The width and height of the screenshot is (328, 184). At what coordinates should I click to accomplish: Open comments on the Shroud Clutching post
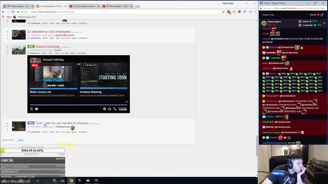[33, 53]
